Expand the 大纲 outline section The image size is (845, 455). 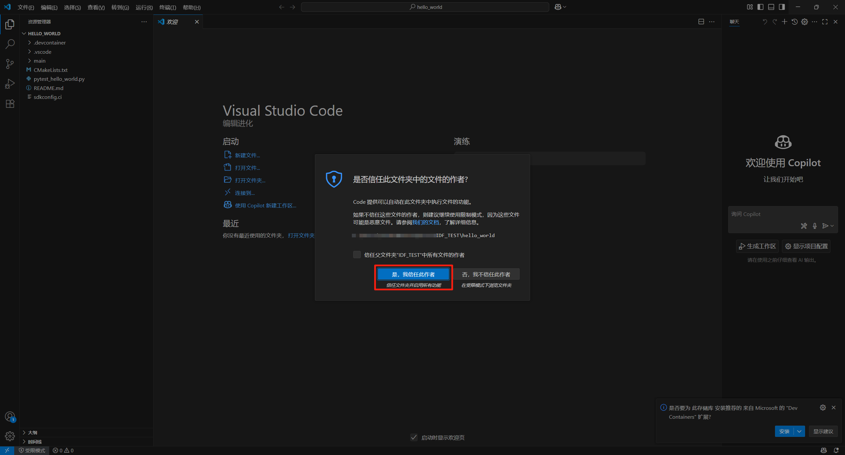click(32, 432)
